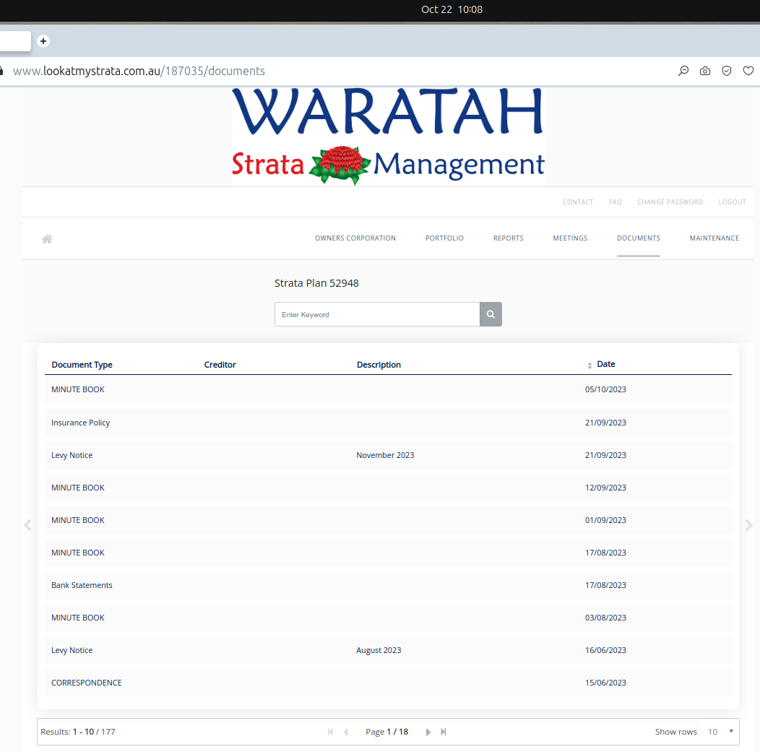Click the Waratah Strata Management logo
Screen dimensions: 760x752
pyautogui.click(x=388, y=137)
